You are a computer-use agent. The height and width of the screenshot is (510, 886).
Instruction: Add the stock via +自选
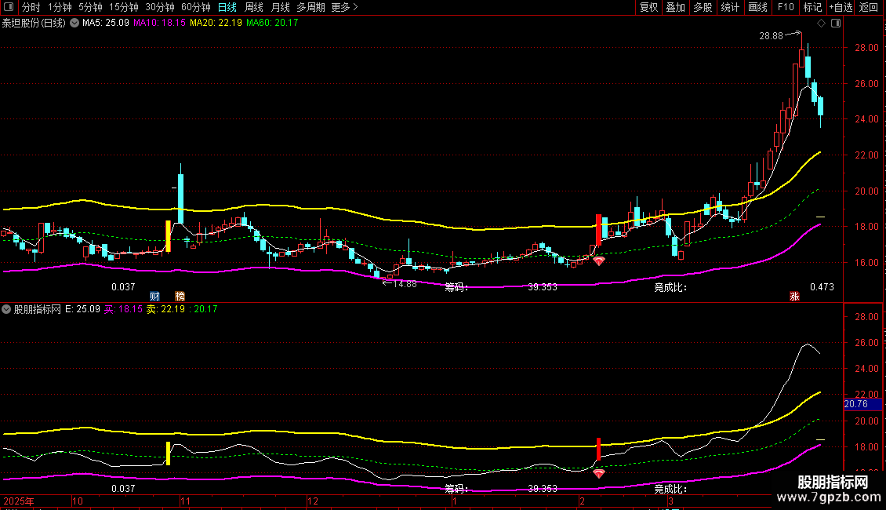click(841, 7)
